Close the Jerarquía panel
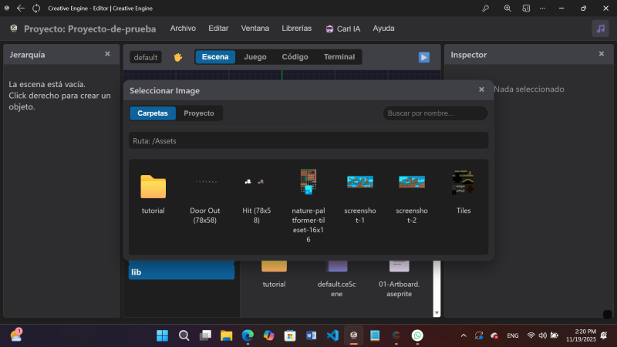The image size is (617, 347). tap(107, 54)
